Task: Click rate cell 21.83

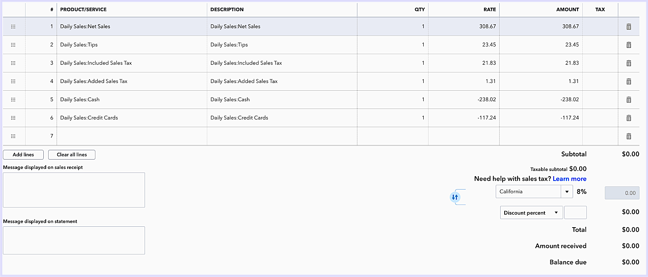Action: pyautogui.click(x=464, y=63)
